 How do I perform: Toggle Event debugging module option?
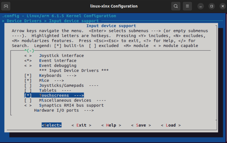click(x=28, y=66)
